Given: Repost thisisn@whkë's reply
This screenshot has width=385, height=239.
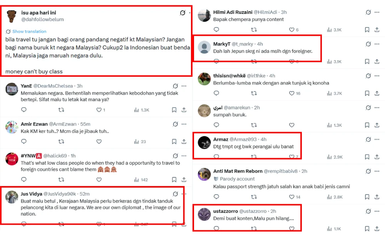Looking at the screenshot, I should click(x=254, y=93).
